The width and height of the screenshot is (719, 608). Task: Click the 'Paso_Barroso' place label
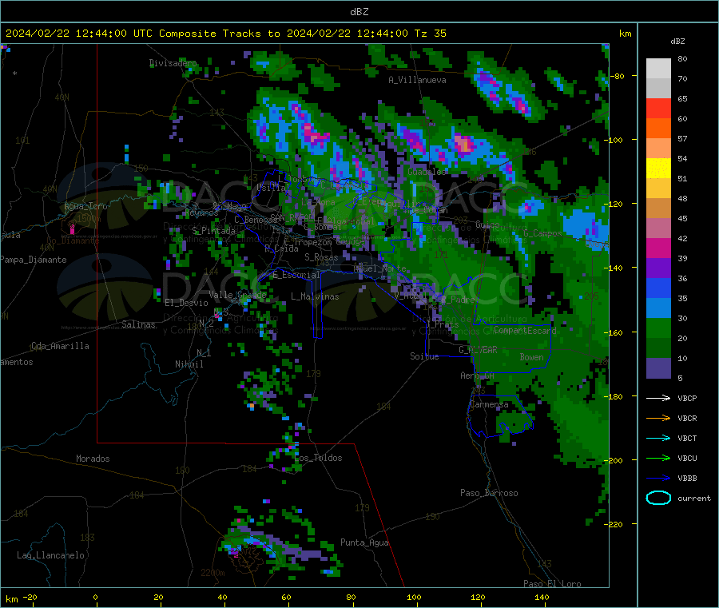click(489, 493)
